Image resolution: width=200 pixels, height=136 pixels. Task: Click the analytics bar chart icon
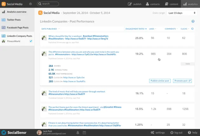[x=185, y=4]
